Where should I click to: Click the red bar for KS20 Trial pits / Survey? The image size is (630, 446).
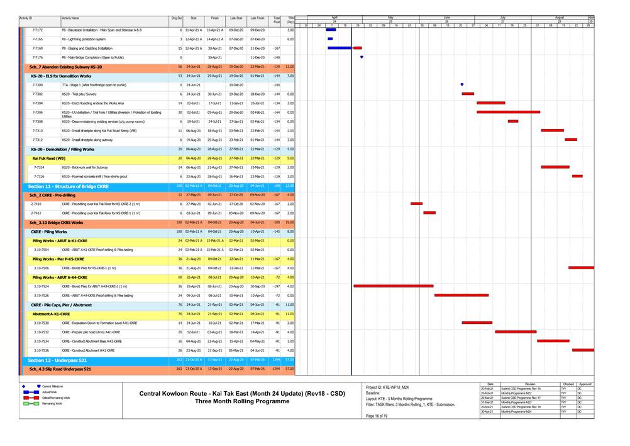pos(468,94)
